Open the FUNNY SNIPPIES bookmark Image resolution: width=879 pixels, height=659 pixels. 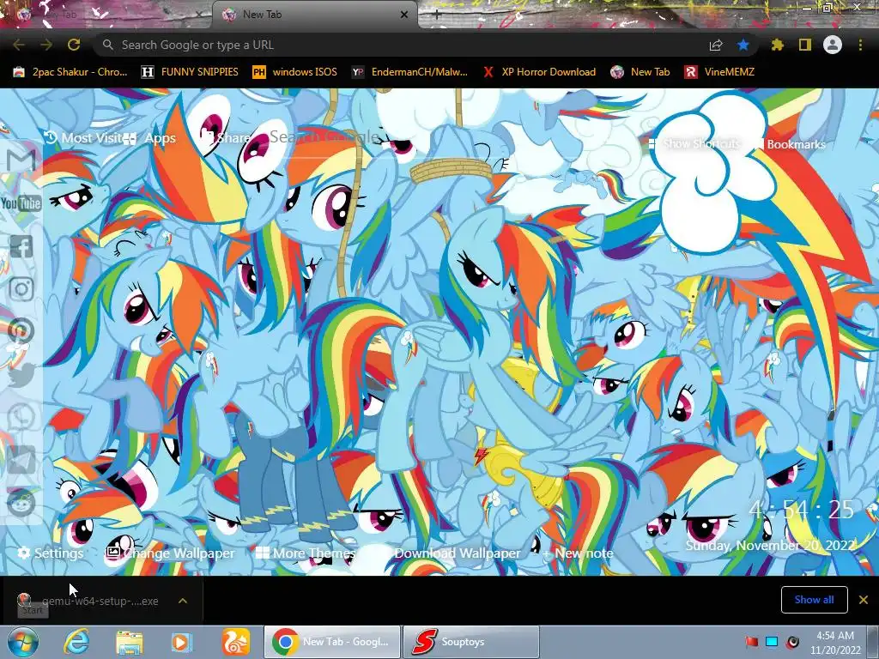click(x=190, y=72)
